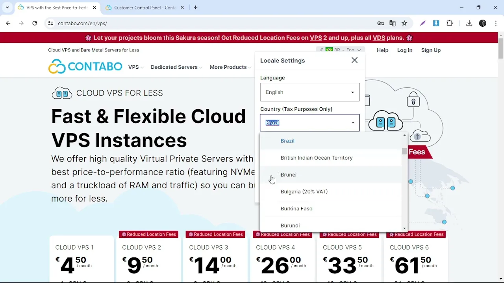This screenshot has height=283, width=504.
Task: Close the Locale Settings panel
Action: (x=355, y=60)
